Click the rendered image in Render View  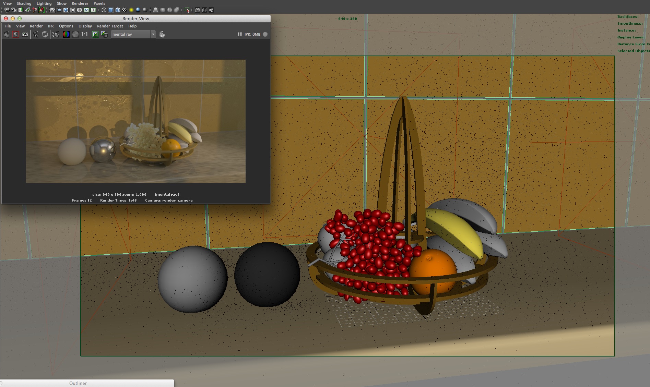pos(135,121)
